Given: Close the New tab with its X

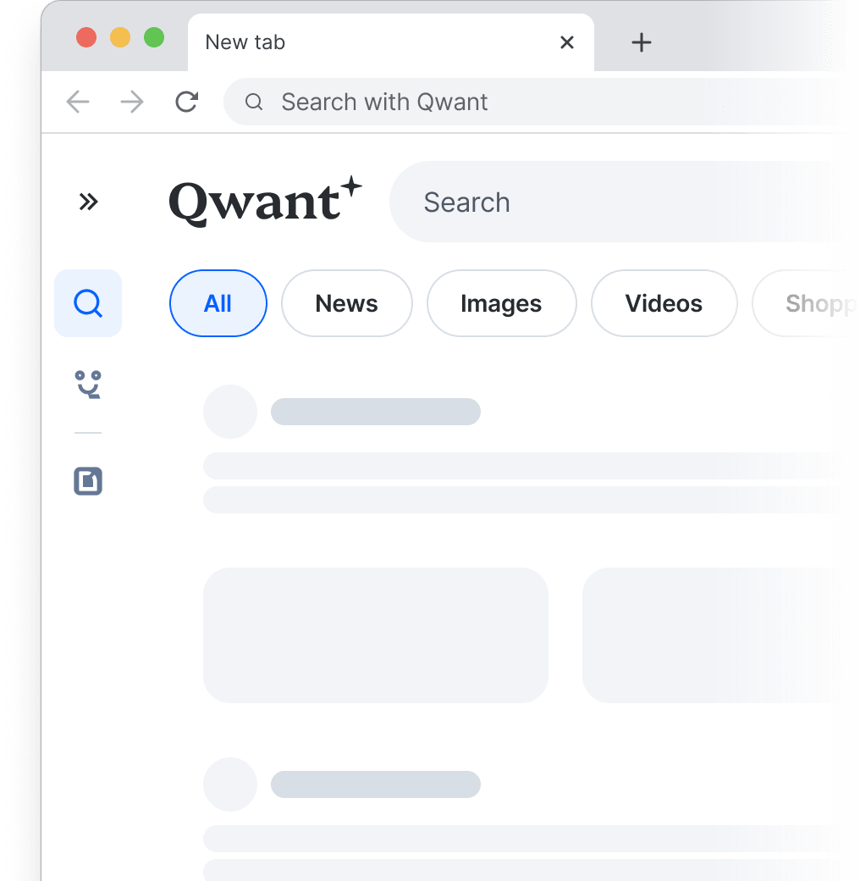Looking at the screenshot, I should 567,42.
